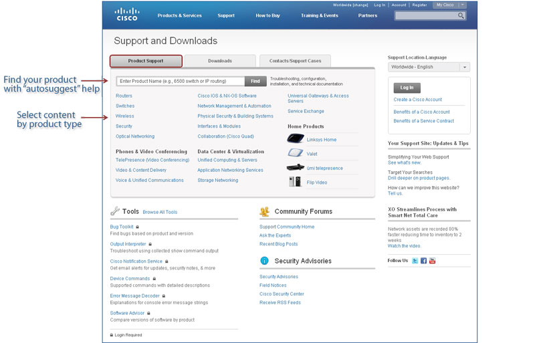Screen dimensions: 535x343
Task: Open the Switches product link
Action: point(125,106)
